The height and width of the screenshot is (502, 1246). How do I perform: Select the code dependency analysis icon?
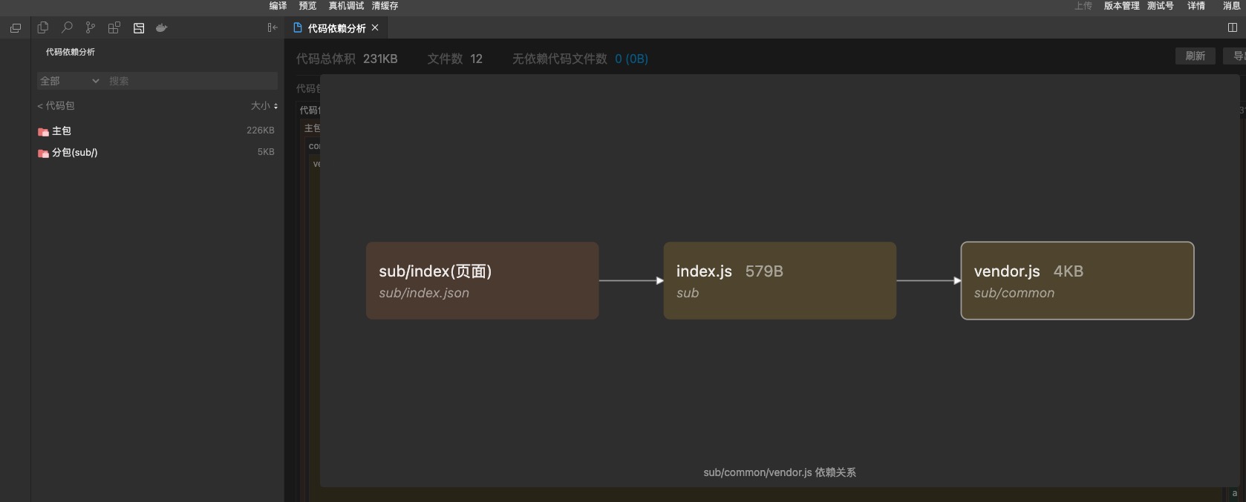tap(138, 27)
